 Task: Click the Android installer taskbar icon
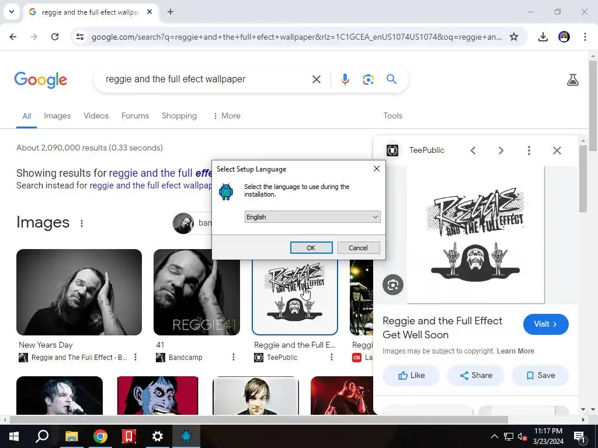point(186,436)
